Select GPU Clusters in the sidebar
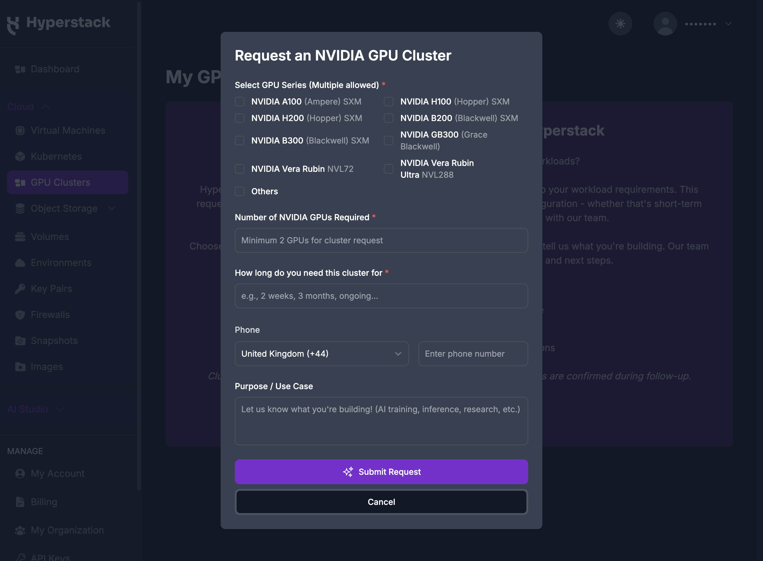763x561 pixels. coord(67,183)
